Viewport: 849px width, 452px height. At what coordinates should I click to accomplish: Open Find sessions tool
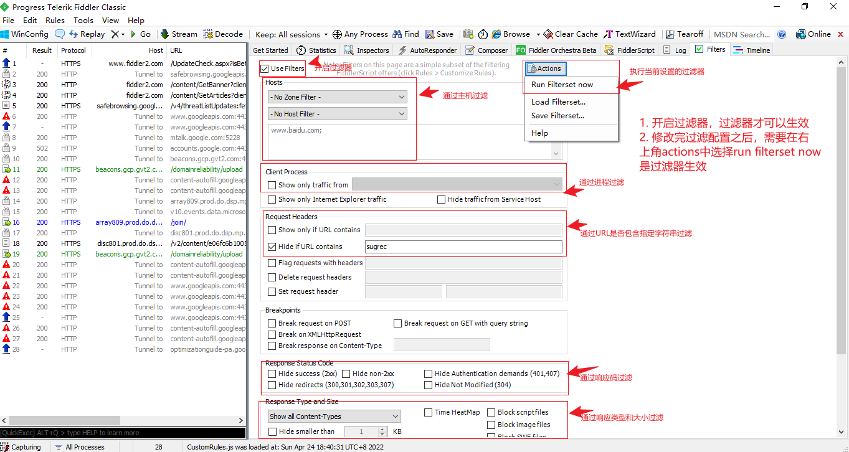click(406, 34)
